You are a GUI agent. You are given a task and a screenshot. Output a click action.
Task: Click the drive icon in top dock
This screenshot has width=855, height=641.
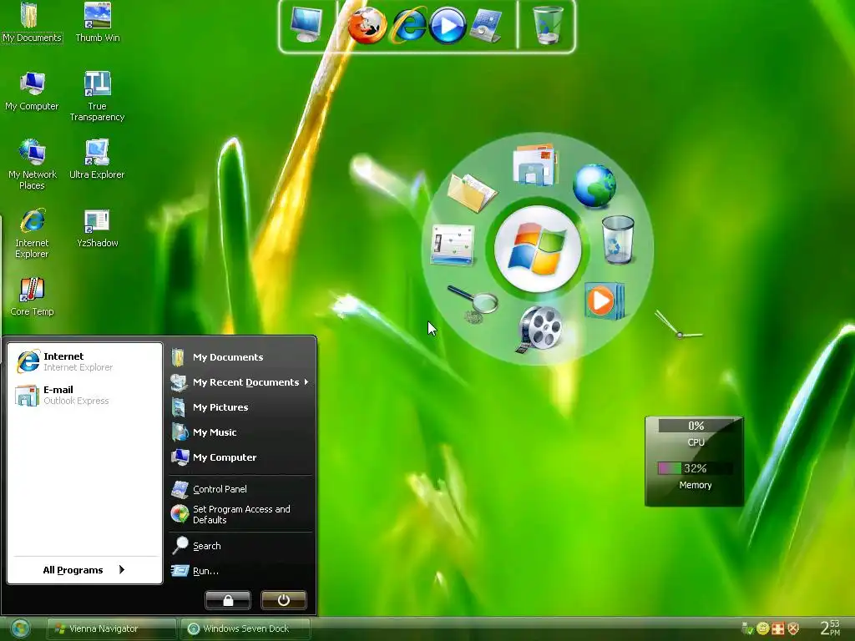pos(485,26)
